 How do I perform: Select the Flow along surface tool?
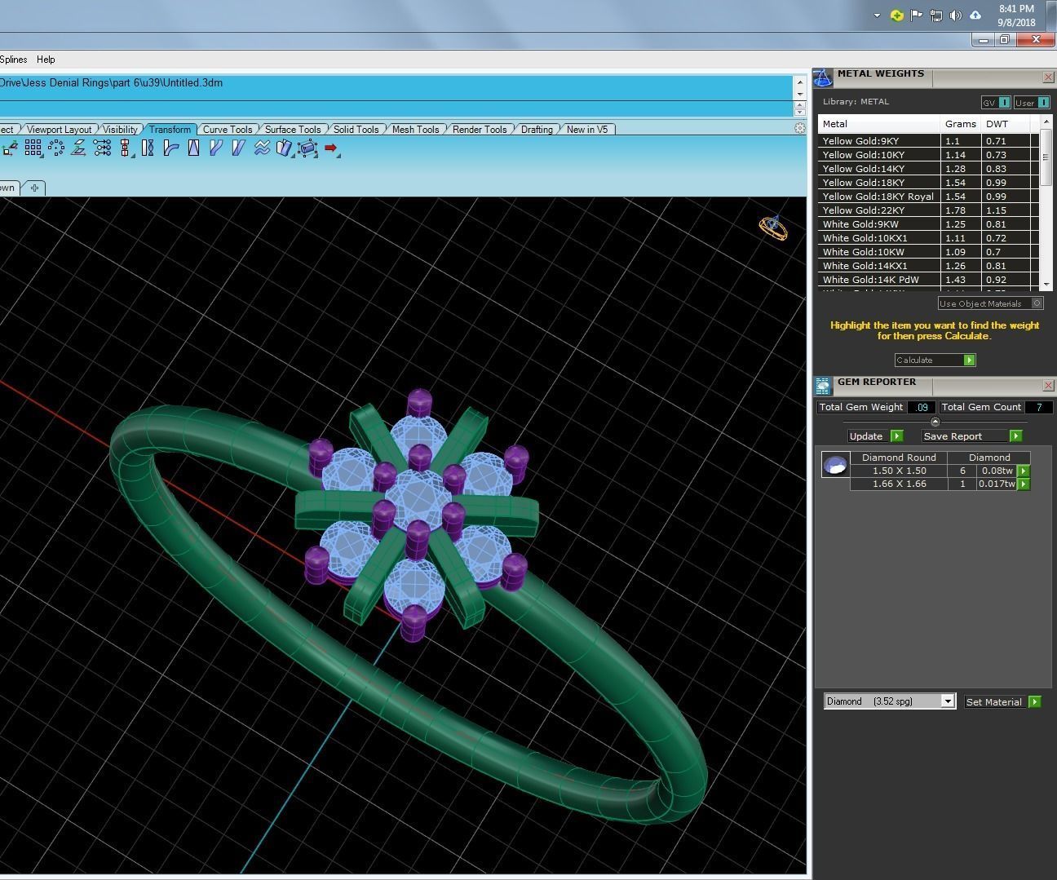pyautogui.click(x=284, y=148)
